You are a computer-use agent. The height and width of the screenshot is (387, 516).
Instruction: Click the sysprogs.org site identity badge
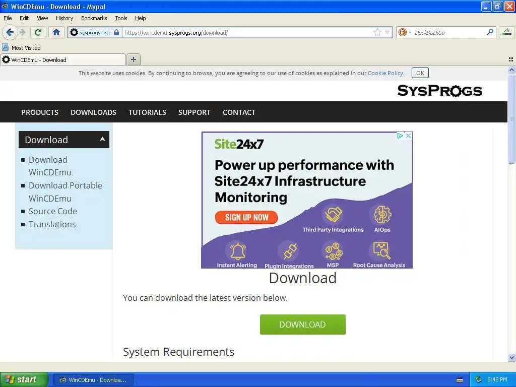[x=94, y=33]
